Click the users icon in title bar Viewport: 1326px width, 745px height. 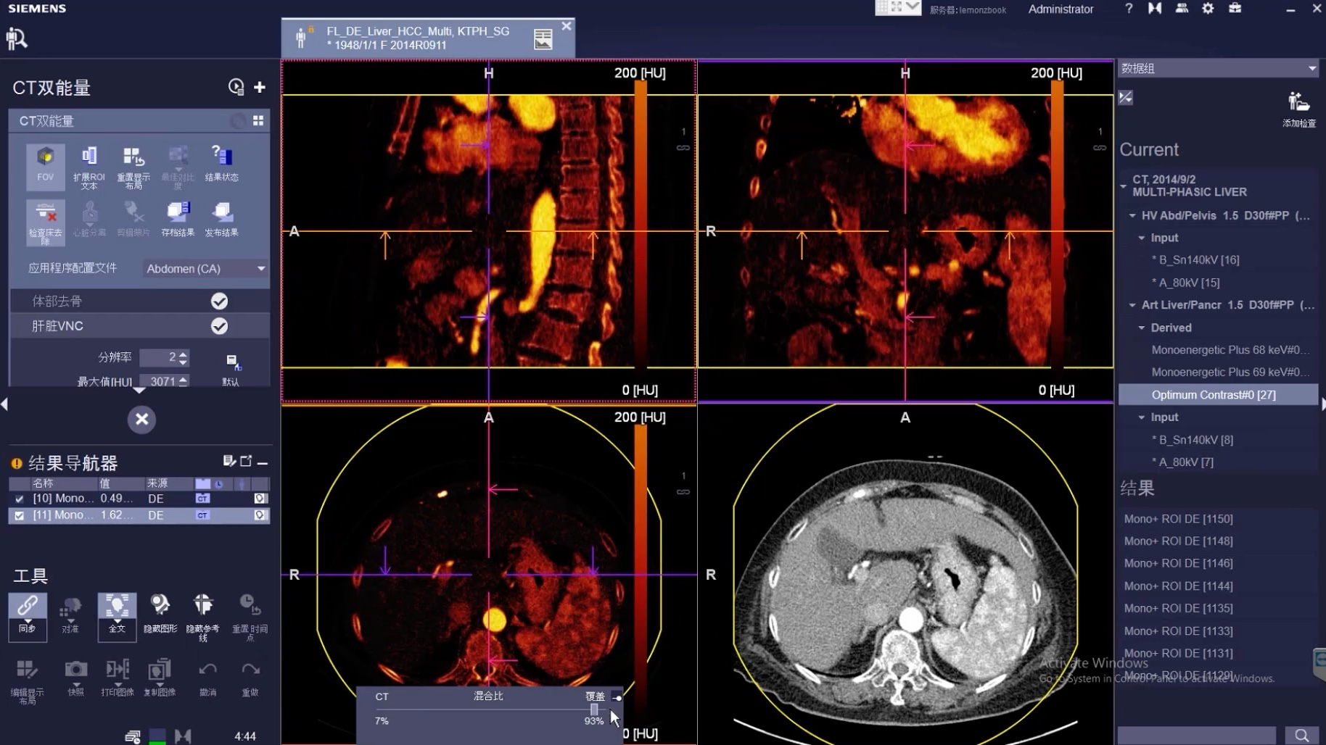(x=1182, y=9)
